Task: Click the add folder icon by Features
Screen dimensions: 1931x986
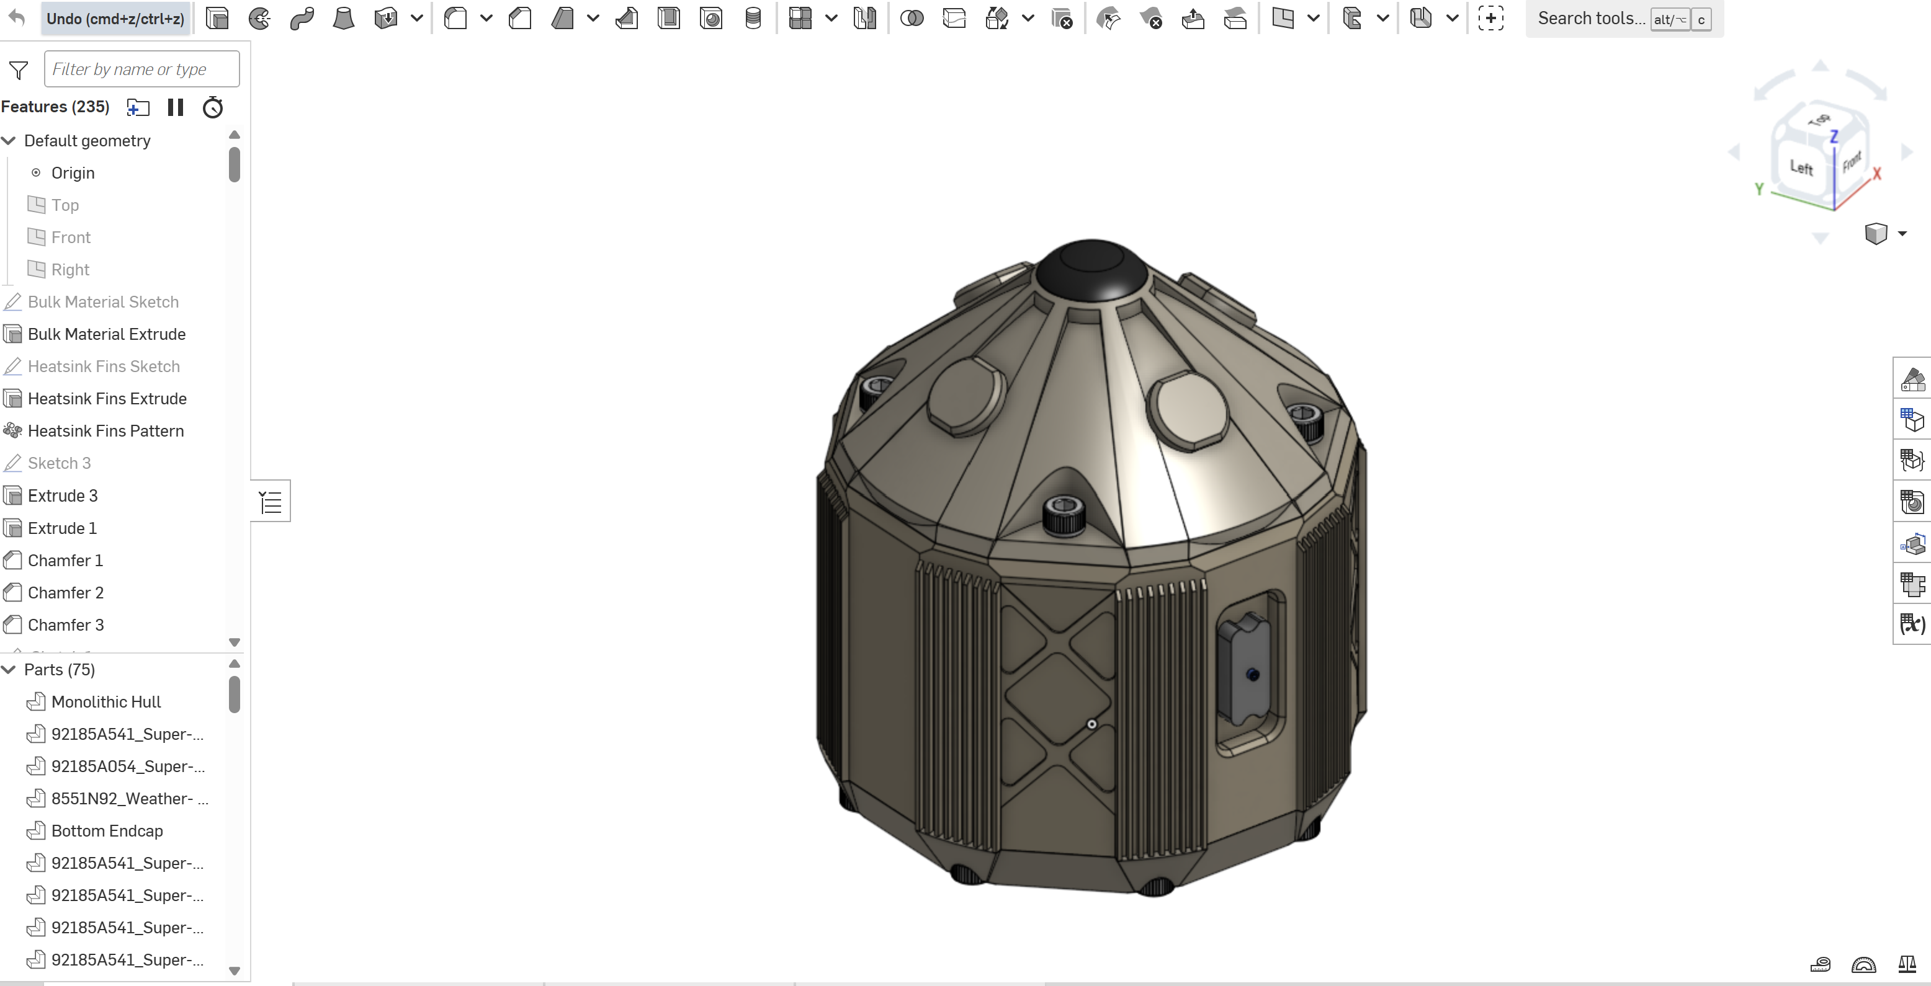Action: (138, 107)
